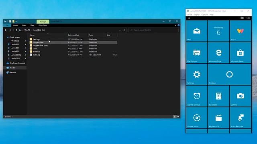Select the Program Files folder row
The height and width of the screenshot is (144, 257).
click(73, 42)
